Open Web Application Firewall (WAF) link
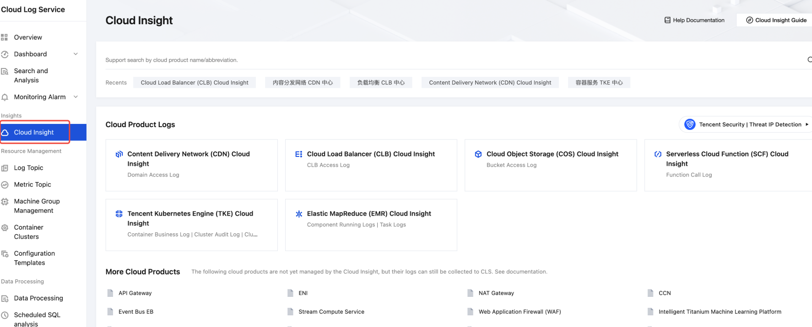 coord(520,312)
